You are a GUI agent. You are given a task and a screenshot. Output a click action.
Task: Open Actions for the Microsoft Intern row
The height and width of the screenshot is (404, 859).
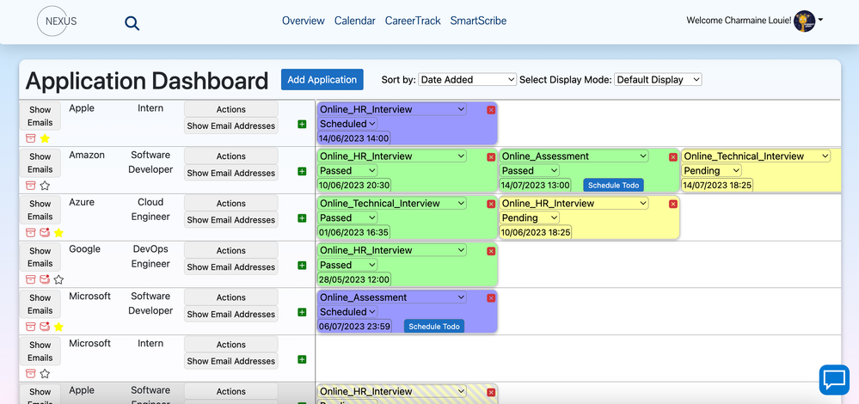point(231,345)
